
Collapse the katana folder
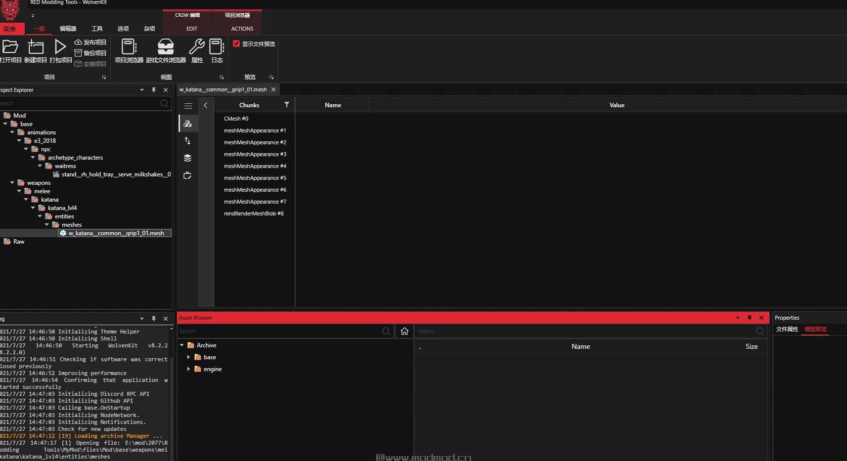pos(26,200)
